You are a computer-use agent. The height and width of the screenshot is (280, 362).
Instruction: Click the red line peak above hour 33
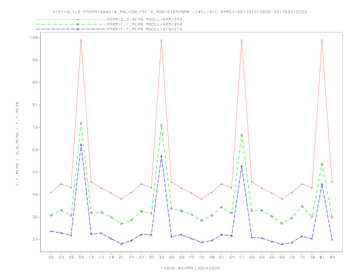161,40
